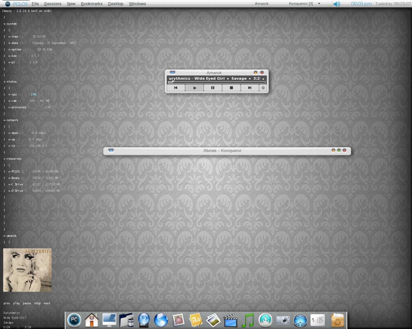Click the ip 192.168.0.9 entry
This screenshot has width=412, height=329.
coord(28,146)
